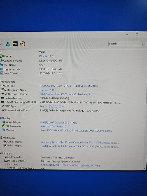The width and height of the screenshot is (147, 196).
Task: Click the Multimedia section speaker icon
Action: pyautogui.click(x=1, y=138)
